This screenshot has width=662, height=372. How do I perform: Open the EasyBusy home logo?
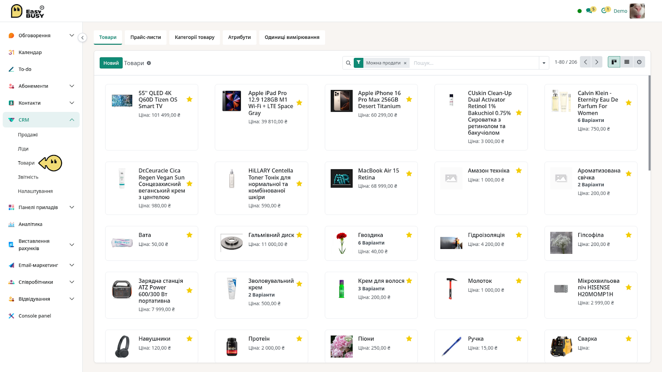coord(27,11)
